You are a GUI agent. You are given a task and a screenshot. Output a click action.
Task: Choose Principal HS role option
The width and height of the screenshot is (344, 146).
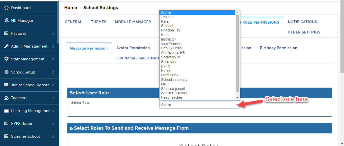[x=197, y=30]
